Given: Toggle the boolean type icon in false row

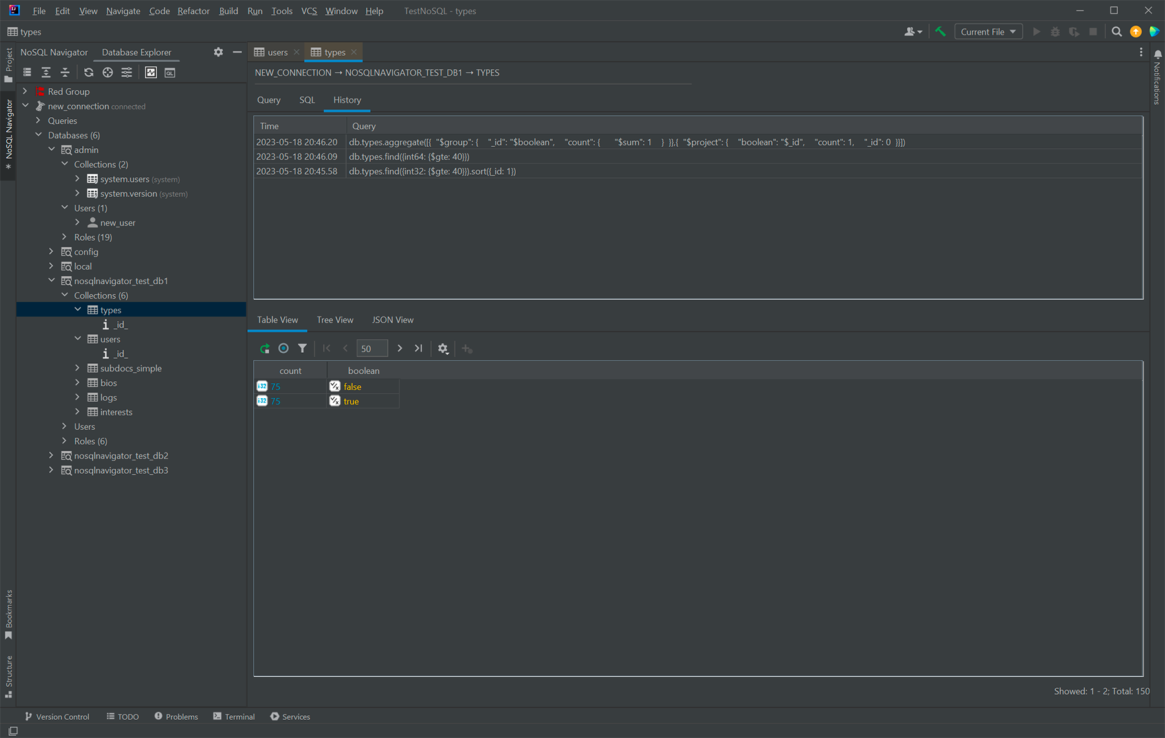Looking at the screenshot, I should point(335,386).
